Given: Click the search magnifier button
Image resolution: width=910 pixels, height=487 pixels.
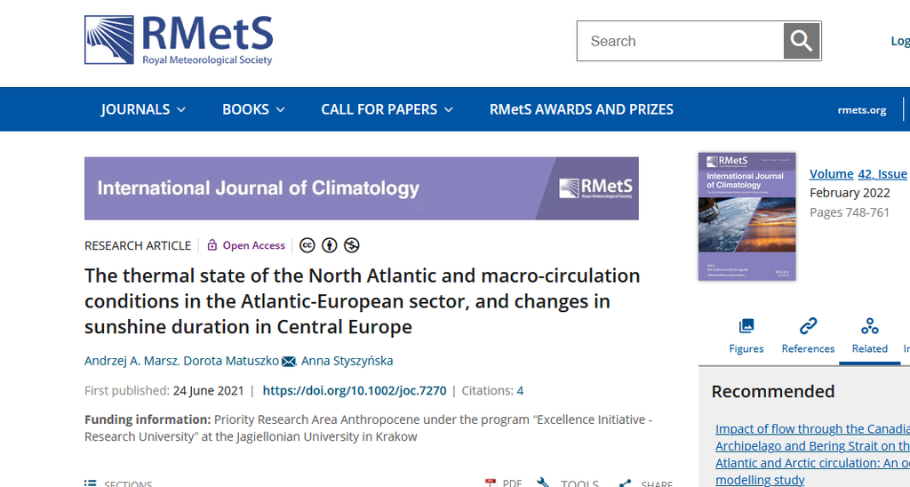Looking at the screenshot, I should click(x=802, y=41).
